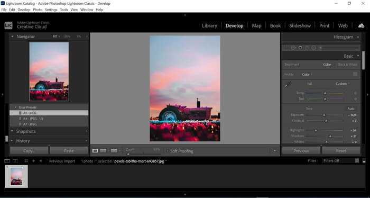The image size is (370, 198).
Task: Open the File menu
Action: (4, 10)
